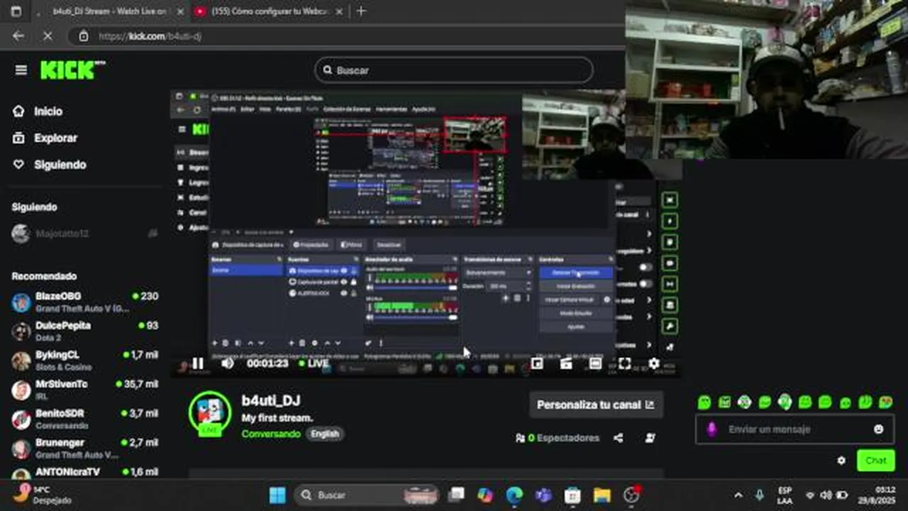Click the user icon next to share

(x=650, y=438)
